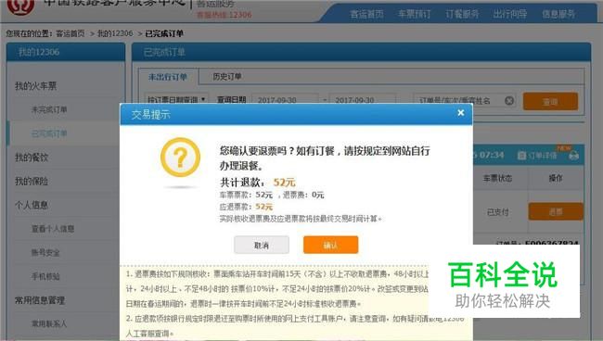Switch to the 未出行订单 tab
Screen dimensions: 603x341
(168, 77)
